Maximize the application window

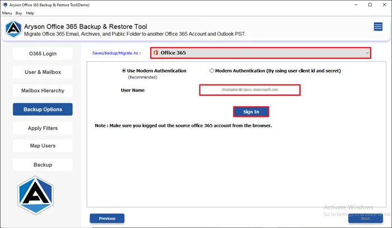point(370,4)
